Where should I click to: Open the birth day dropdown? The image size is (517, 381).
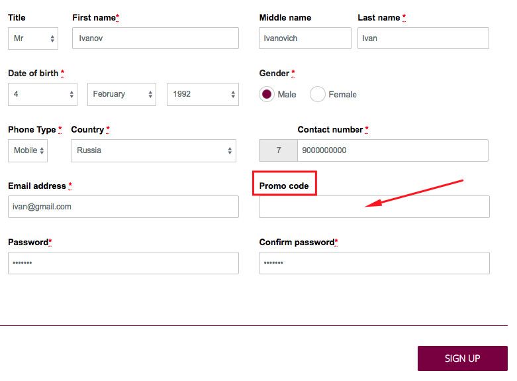[x=42, y=94]
